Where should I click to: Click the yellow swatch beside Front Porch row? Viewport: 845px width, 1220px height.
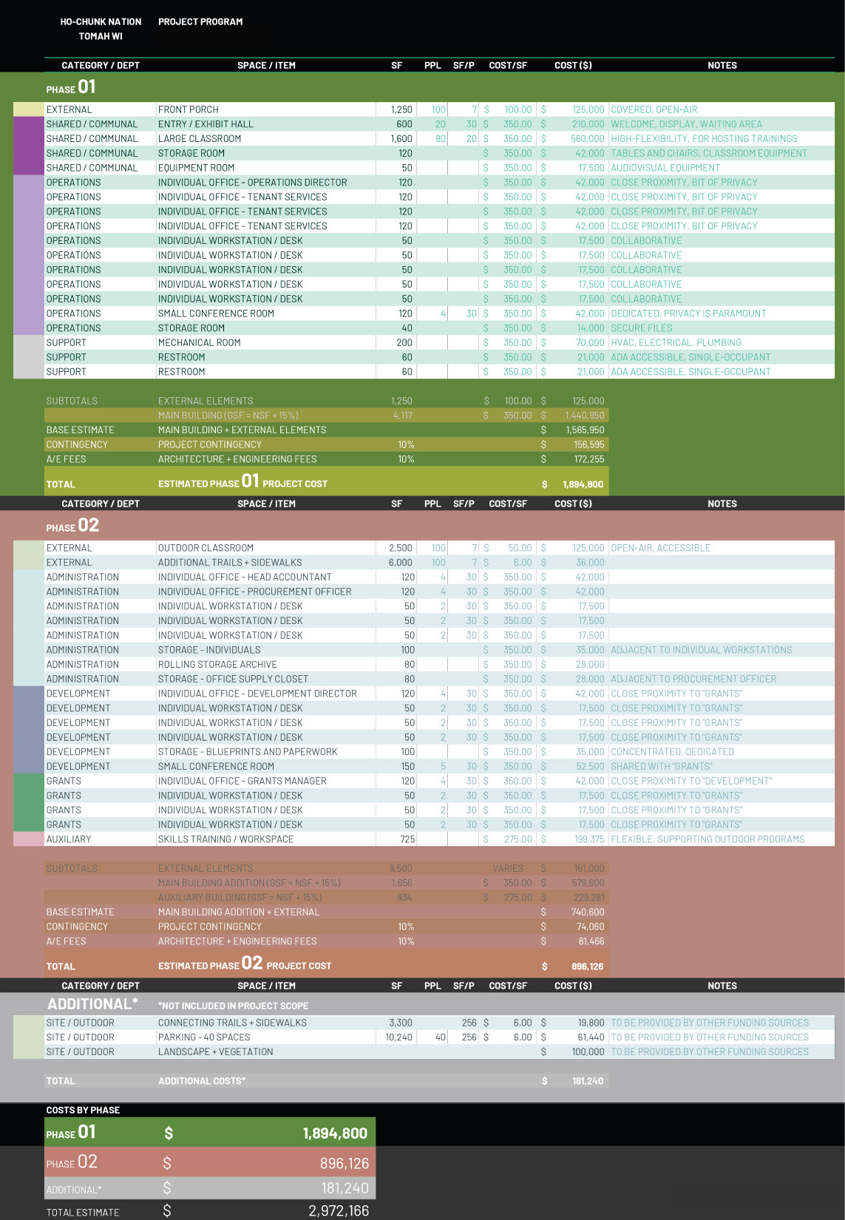pos(29,109)
